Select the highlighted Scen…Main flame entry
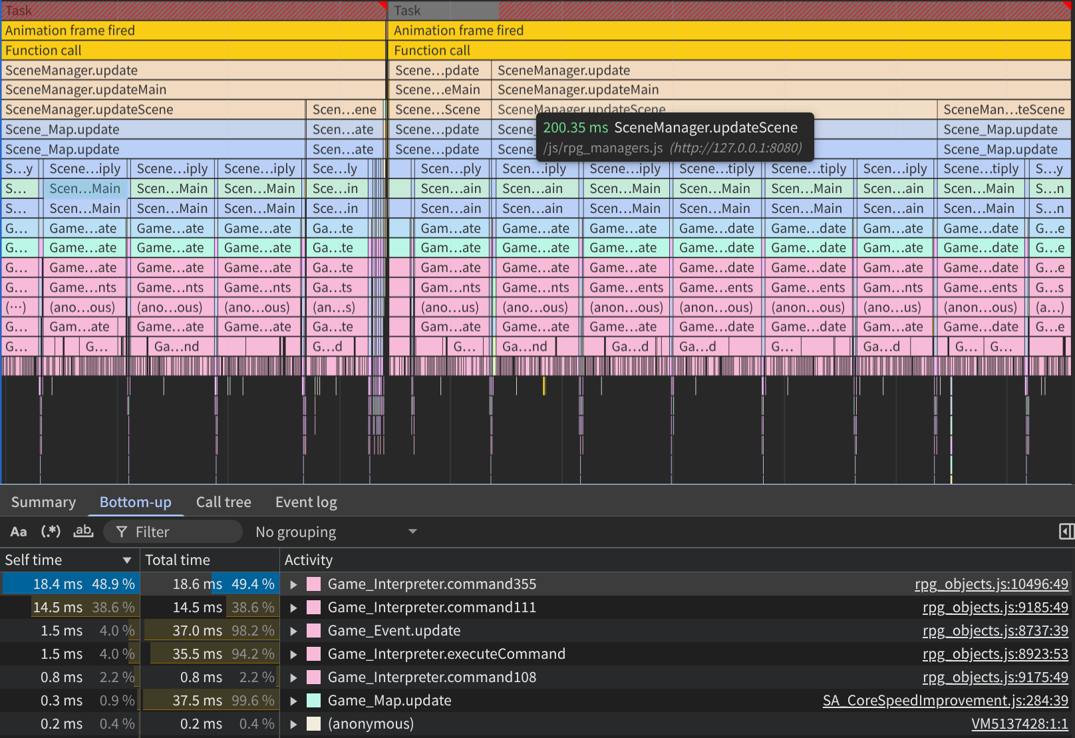The width and height of the screenshot is (1075, 738). (x=85, y=189)
